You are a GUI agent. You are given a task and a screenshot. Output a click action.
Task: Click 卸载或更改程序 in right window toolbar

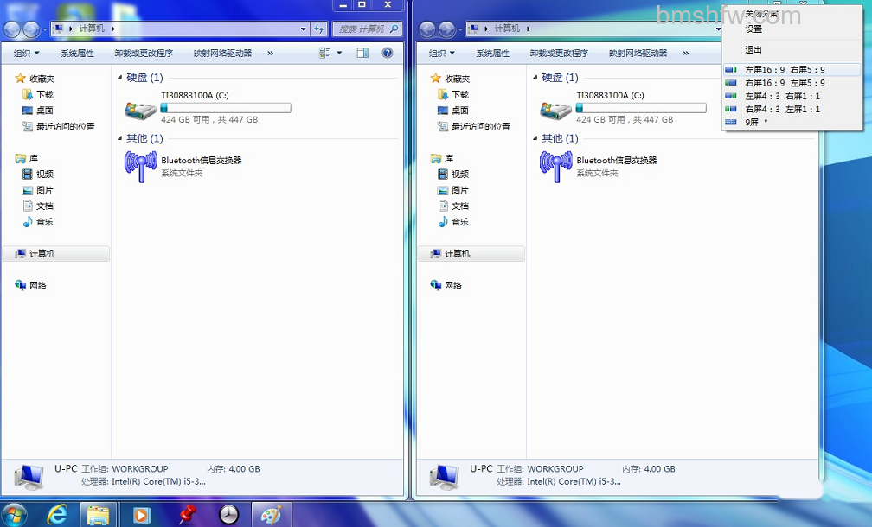point(559,54)
